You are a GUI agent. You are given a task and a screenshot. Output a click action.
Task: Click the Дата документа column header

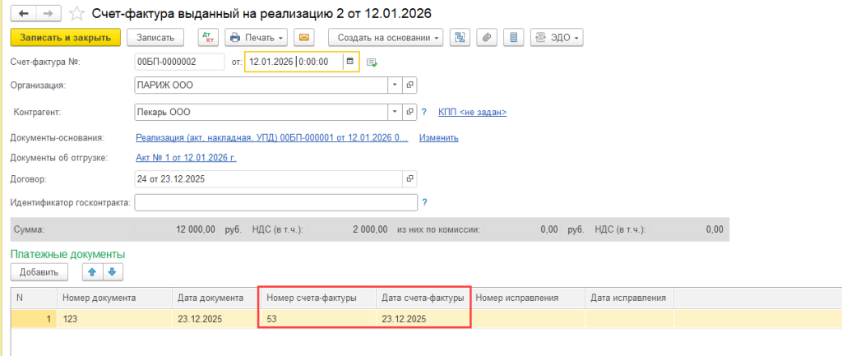coord(216,298)
